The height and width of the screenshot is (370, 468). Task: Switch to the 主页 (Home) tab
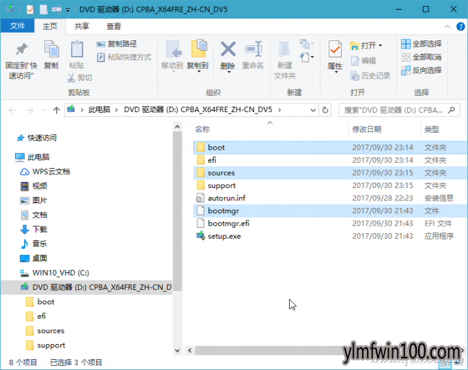pyautogui.click(x=50, y=26)
